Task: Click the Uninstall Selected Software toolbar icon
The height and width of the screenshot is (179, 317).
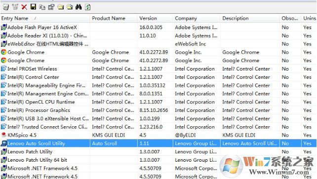Action: [5, 7]
